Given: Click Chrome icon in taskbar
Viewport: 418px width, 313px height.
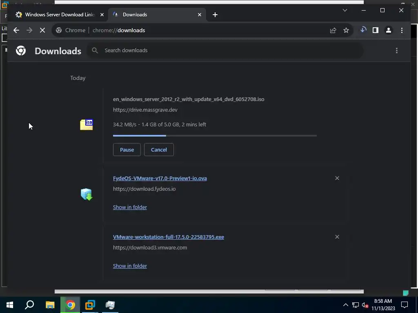Looking at the screenshot, I should point(70,305).
